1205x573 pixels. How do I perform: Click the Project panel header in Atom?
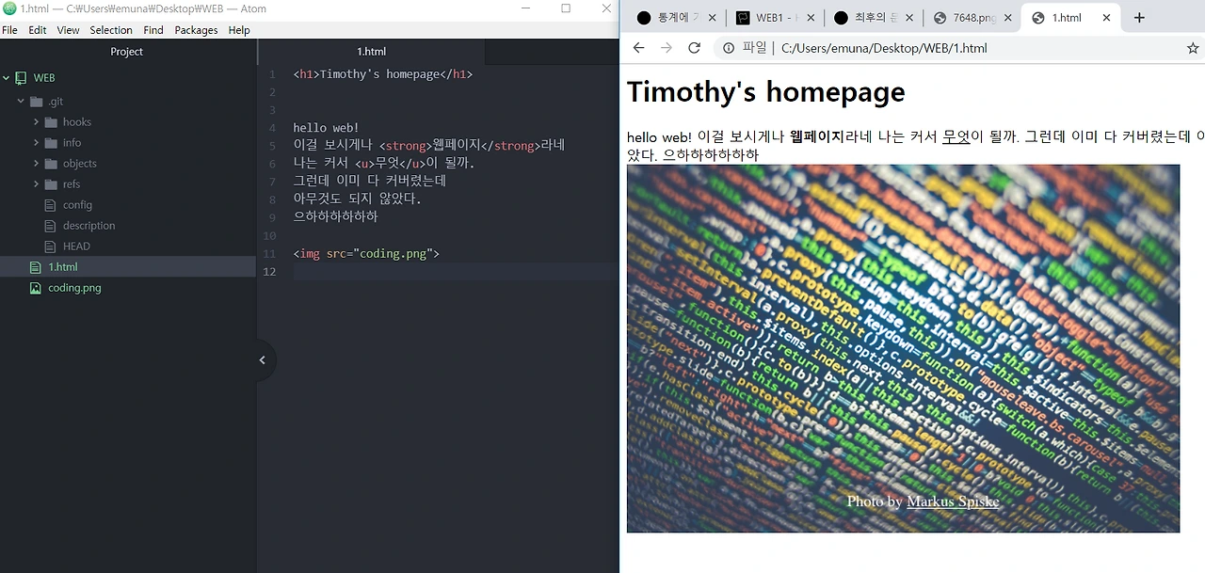(x=127, y=52)
